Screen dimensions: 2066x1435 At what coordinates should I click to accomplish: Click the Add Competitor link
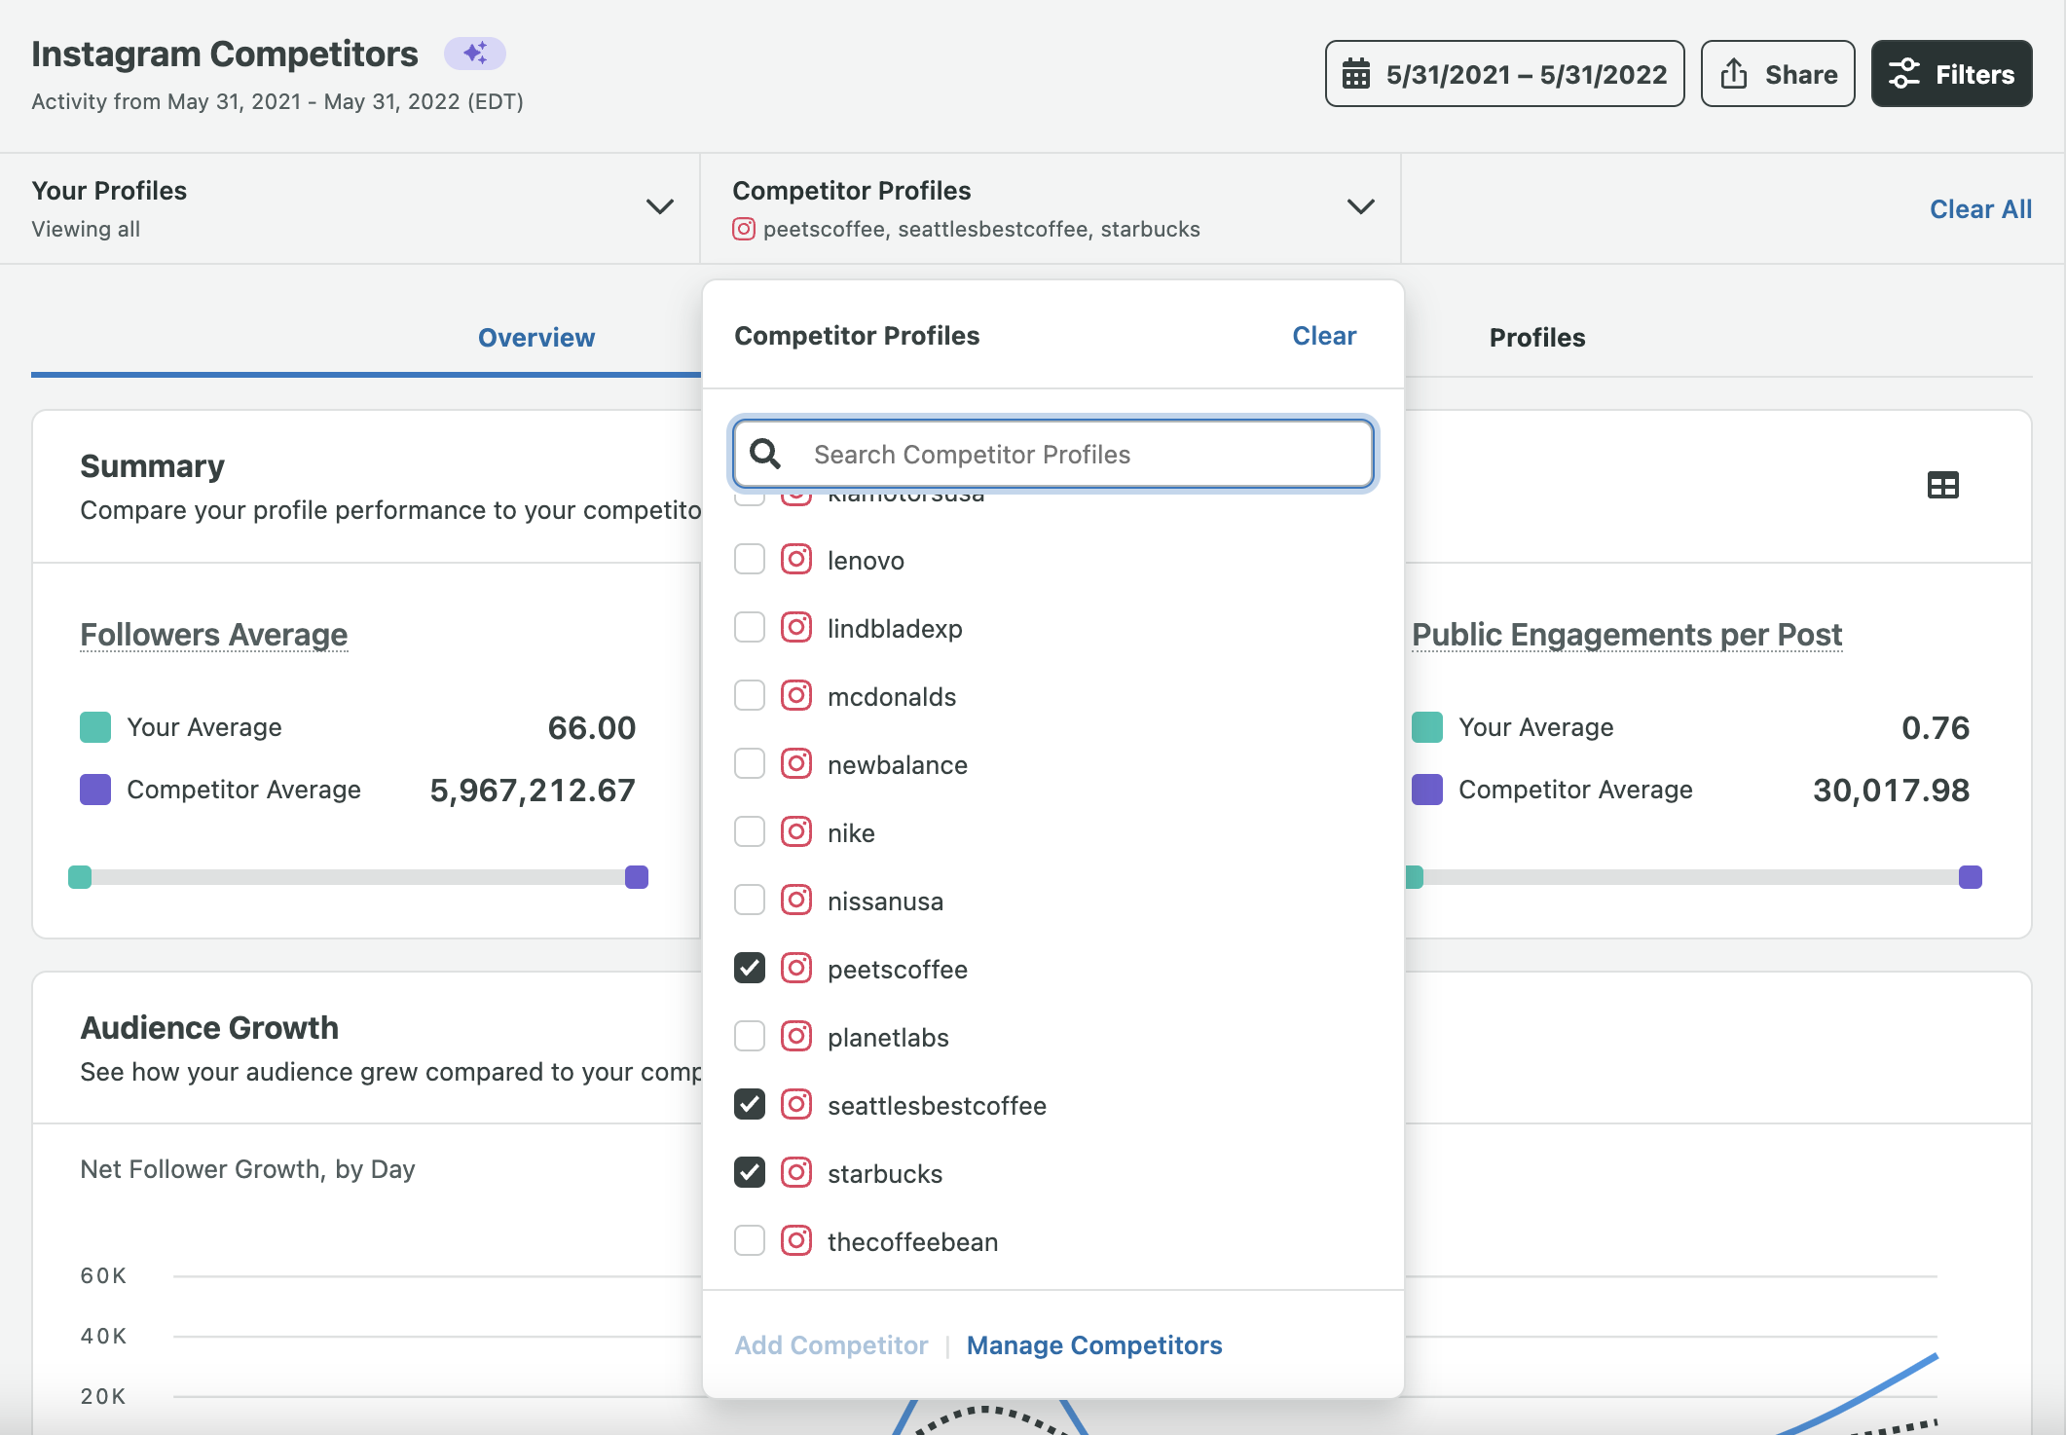[830, 1345]
